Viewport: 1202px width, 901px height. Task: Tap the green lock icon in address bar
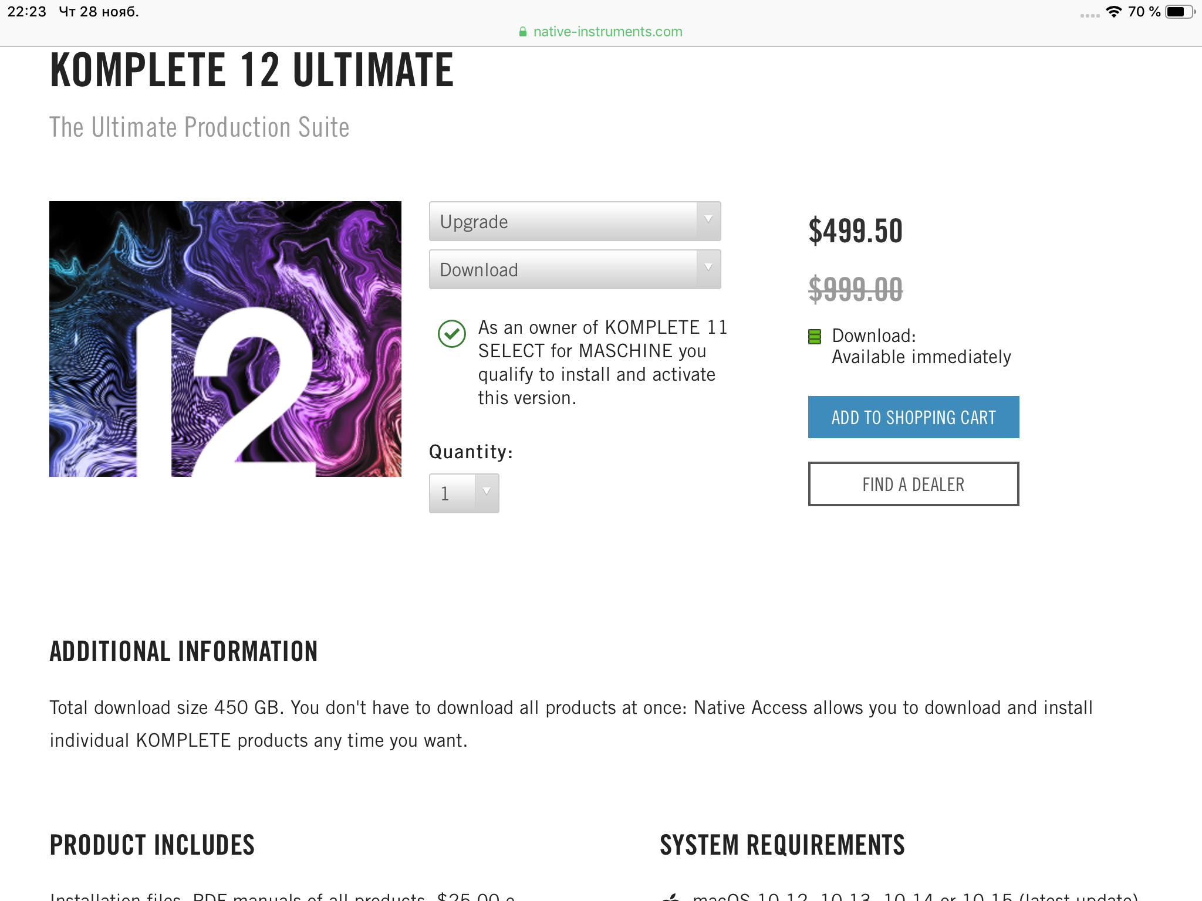[x=523, y=32]
